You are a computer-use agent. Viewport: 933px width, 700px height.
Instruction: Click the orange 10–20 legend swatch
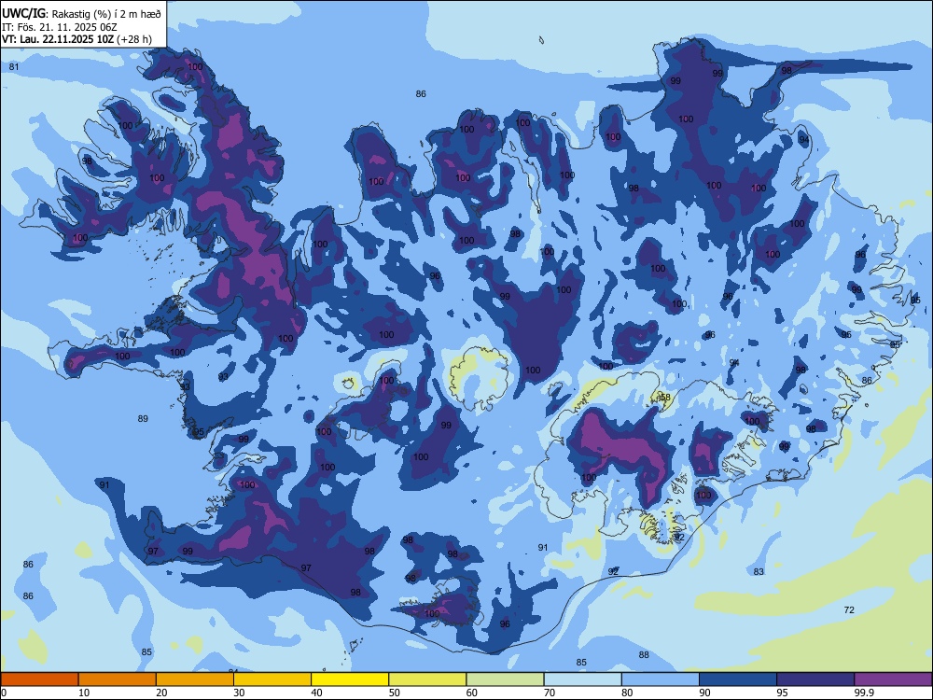[118, 679]
